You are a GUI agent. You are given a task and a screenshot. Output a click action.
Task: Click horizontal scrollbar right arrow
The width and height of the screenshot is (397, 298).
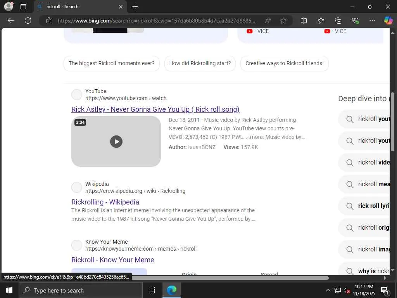click(x=385, y=278)
